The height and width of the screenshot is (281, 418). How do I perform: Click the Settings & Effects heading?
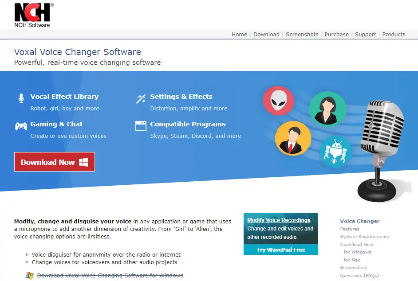181,97
